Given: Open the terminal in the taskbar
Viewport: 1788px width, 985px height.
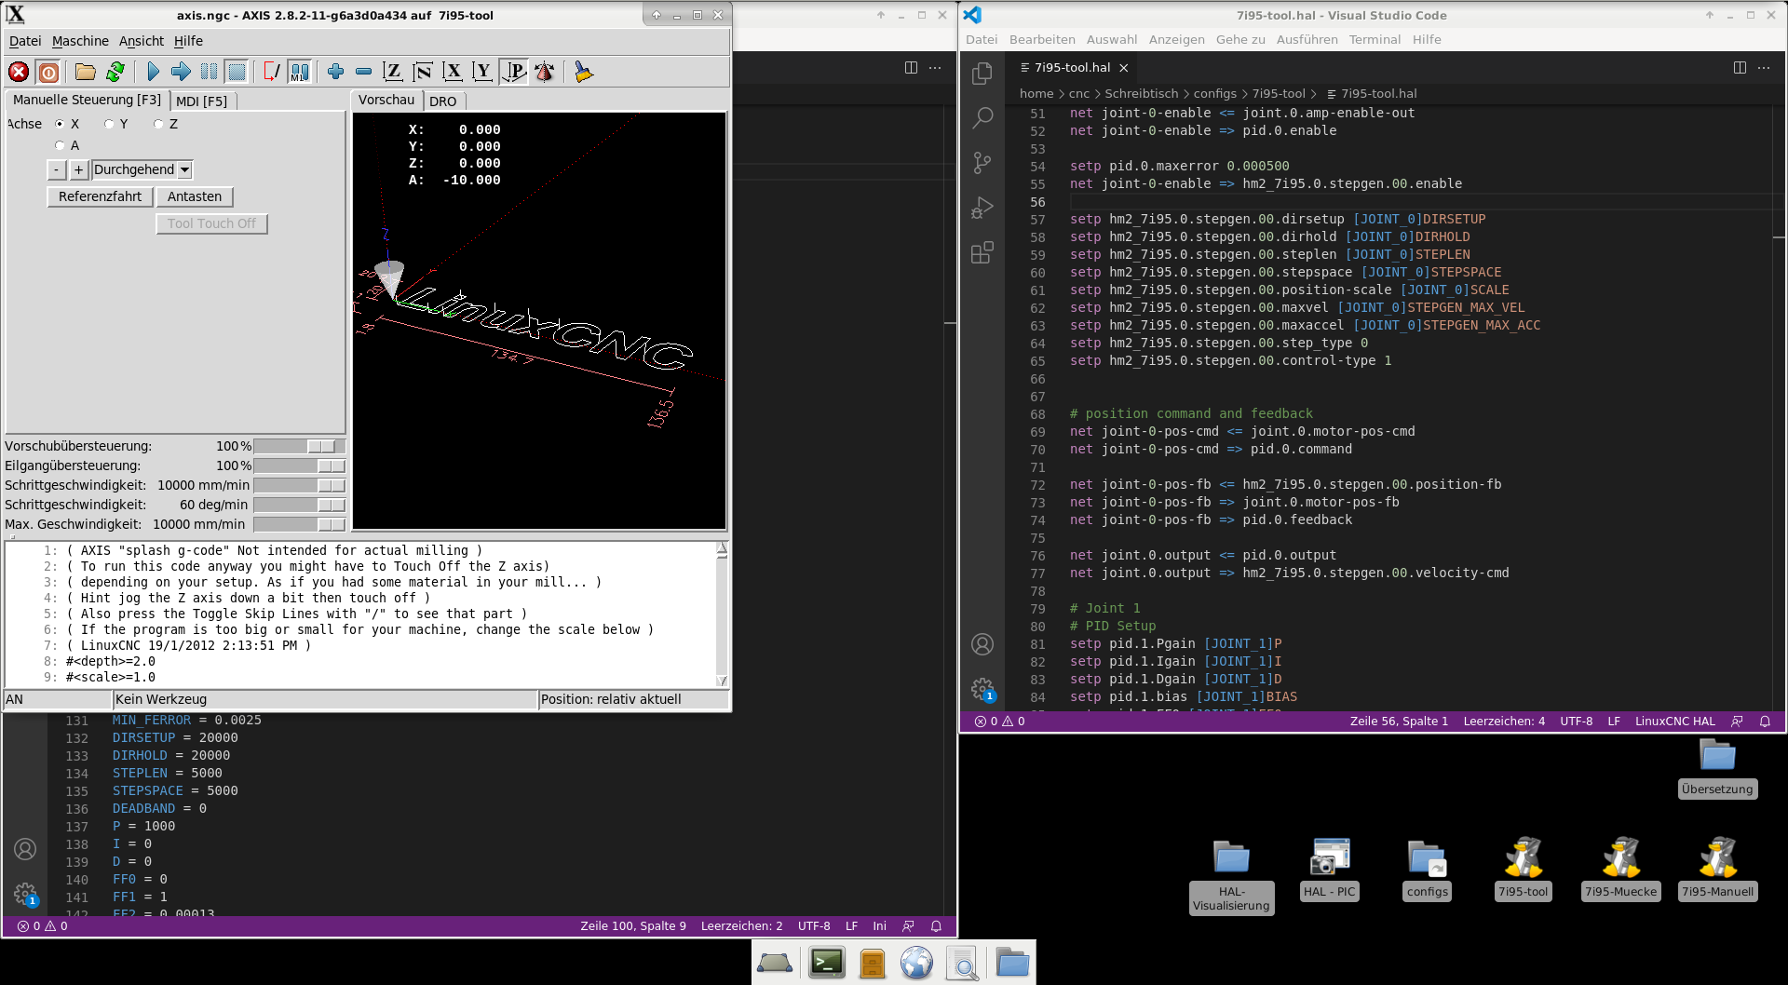Looking at the screenshot, I should [x=827, y=963].
